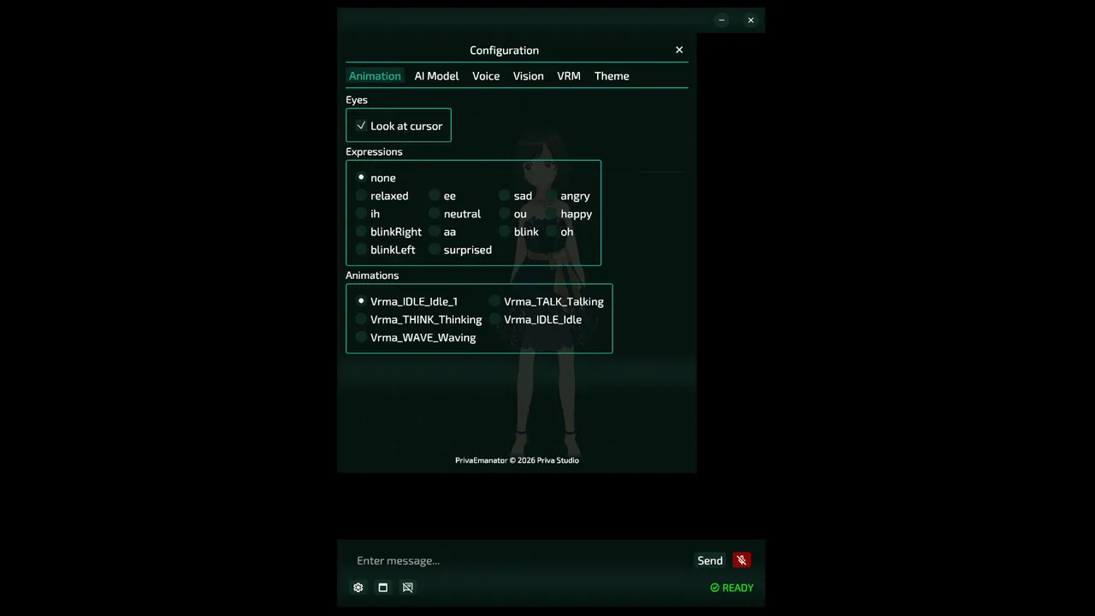
Task: Click the 'Animations' section label
Action: [372, 275]
